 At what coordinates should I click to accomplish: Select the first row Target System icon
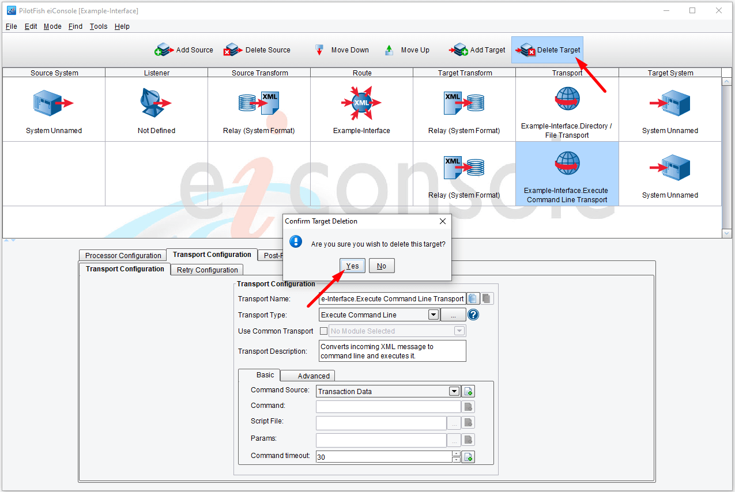click(x=670, y=104)
